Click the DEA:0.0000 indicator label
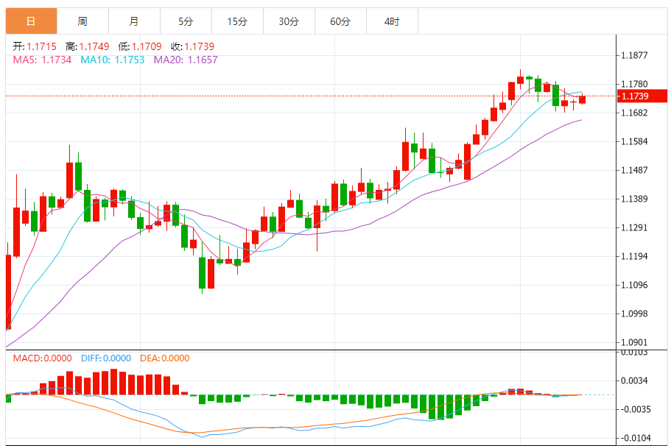The image size is (671, 446). click(x=165, y=358)
